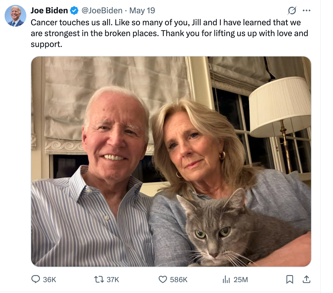Click the Grok explain icon
Image resolution: width=333 pixels, height=293 pixels.
point(292,11)
